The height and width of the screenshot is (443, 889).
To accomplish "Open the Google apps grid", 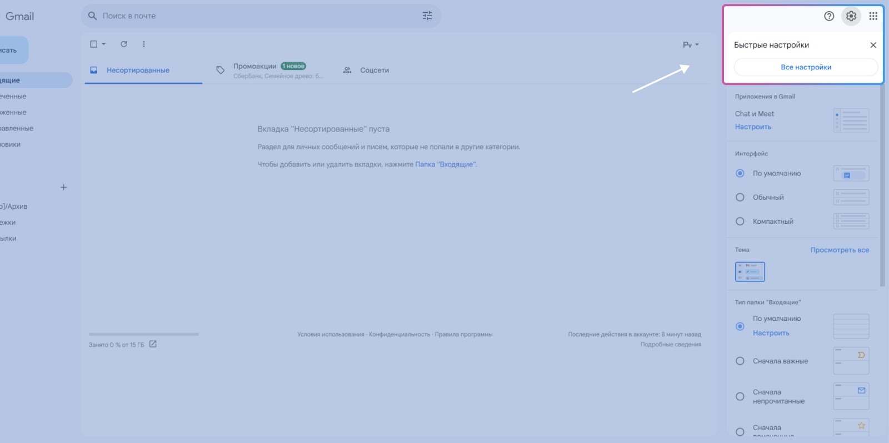I will tap(873, 16).
